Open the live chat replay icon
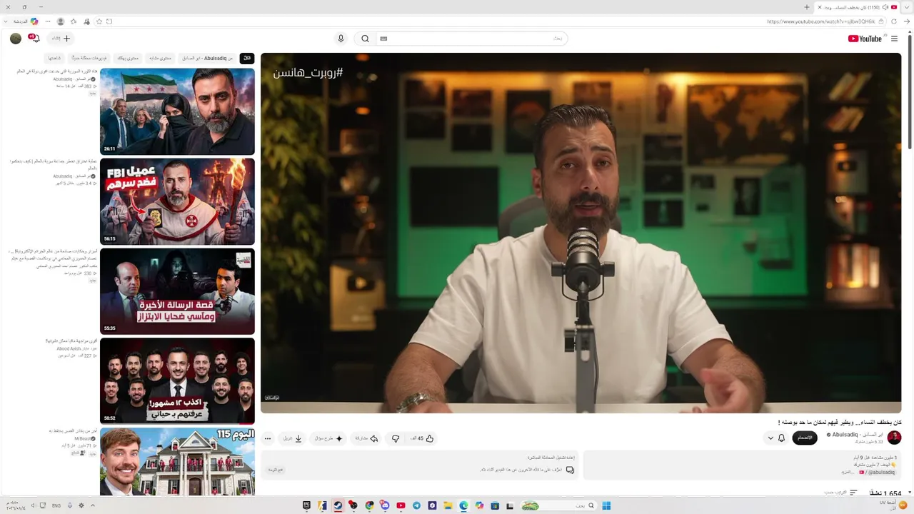The height and width of the screenshot is (514, 914). (x=570, y=470)
